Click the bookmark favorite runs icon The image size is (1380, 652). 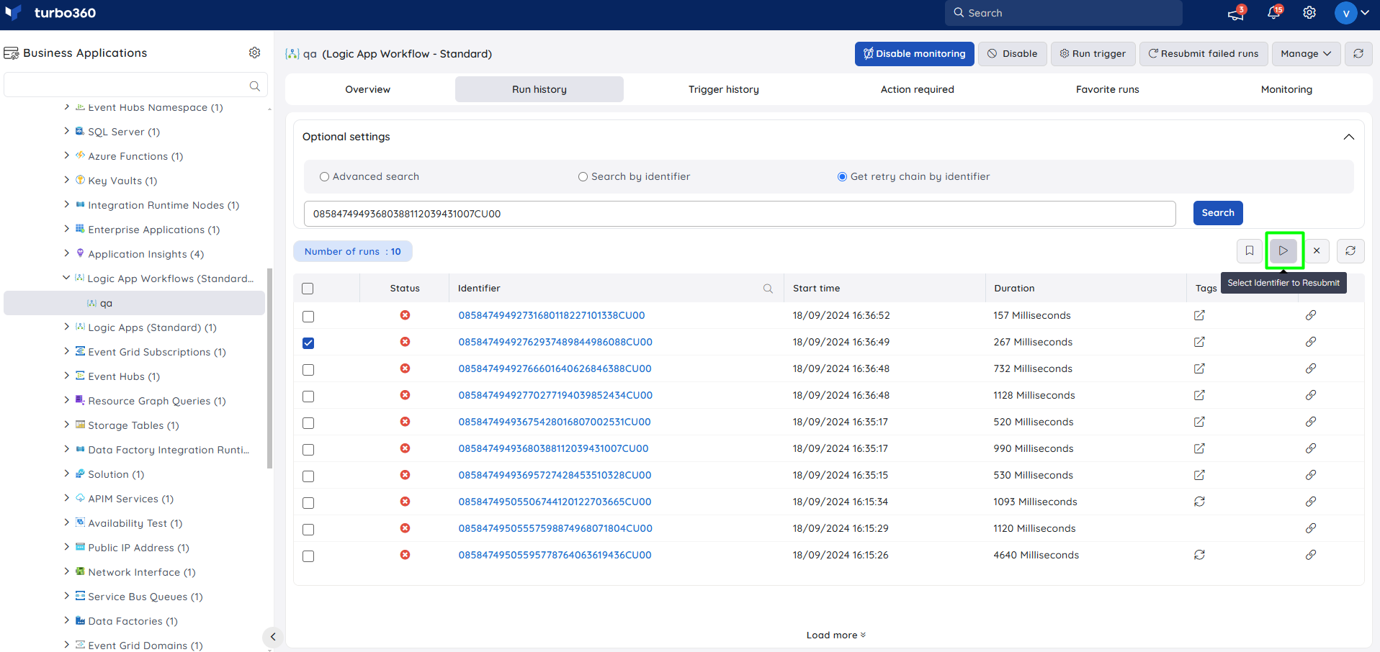[1250, 250]
